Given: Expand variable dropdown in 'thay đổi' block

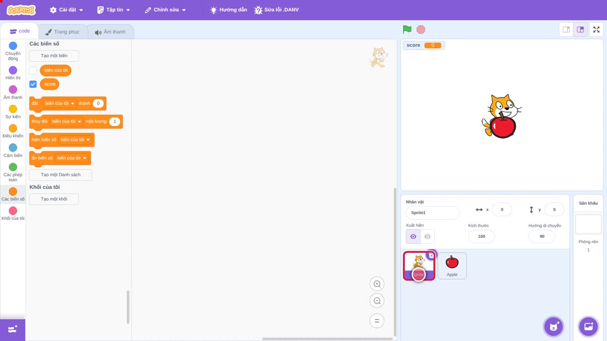Looking at the screenshot, I should (x=67, y=121).
